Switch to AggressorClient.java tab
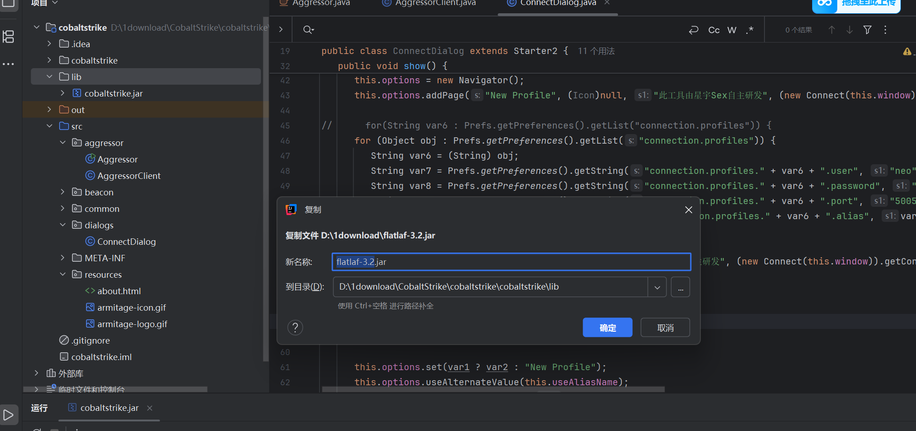This screenshot has height=431, width=916. pyautogui.click(x=429, y=3)
